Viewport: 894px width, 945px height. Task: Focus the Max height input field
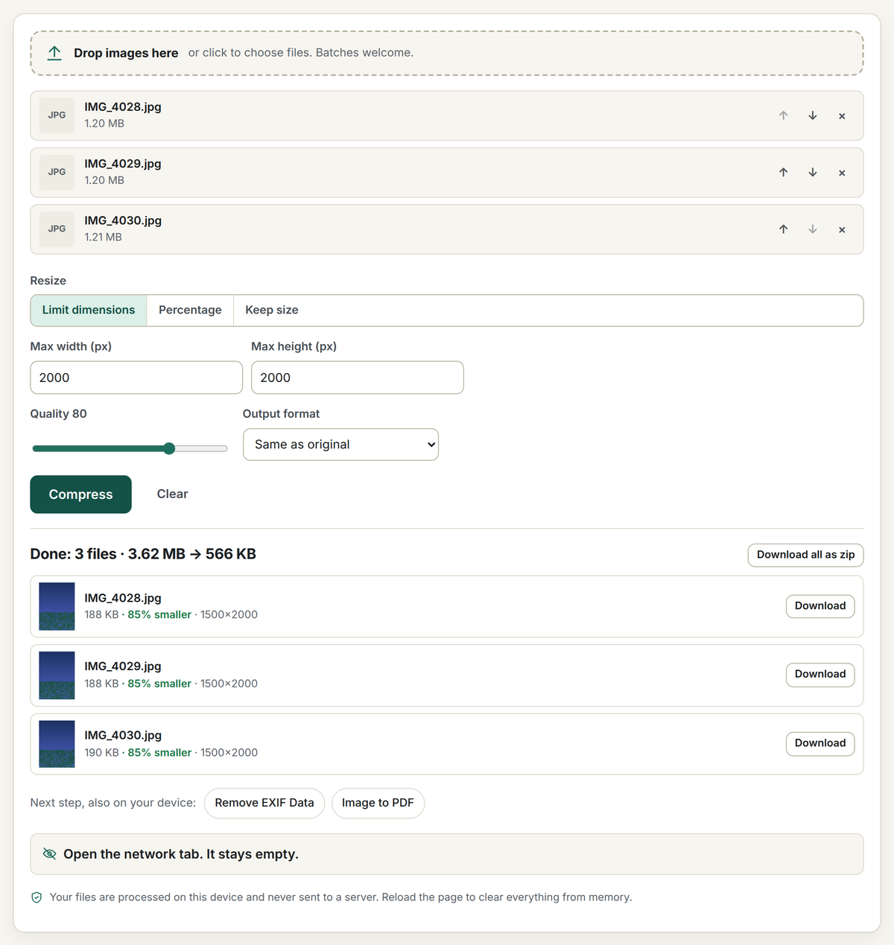pyautogui.click(x=358, y=378)
